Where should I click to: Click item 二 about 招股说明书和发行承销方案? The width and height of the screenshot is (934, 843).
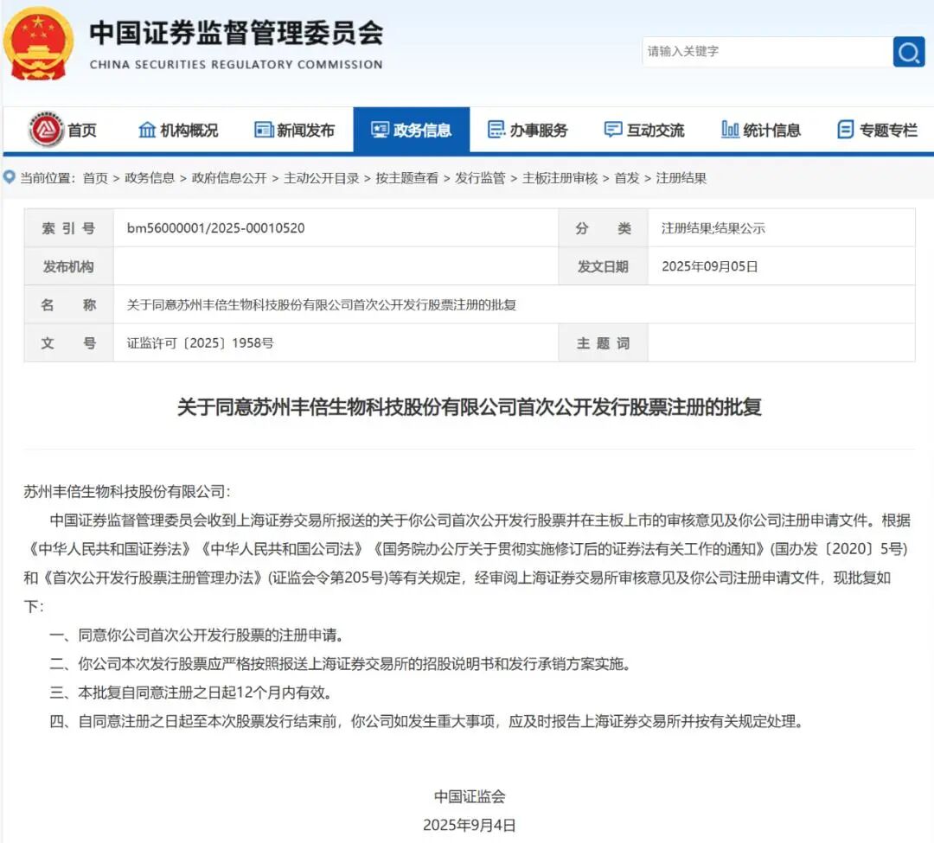pos(340,664)
